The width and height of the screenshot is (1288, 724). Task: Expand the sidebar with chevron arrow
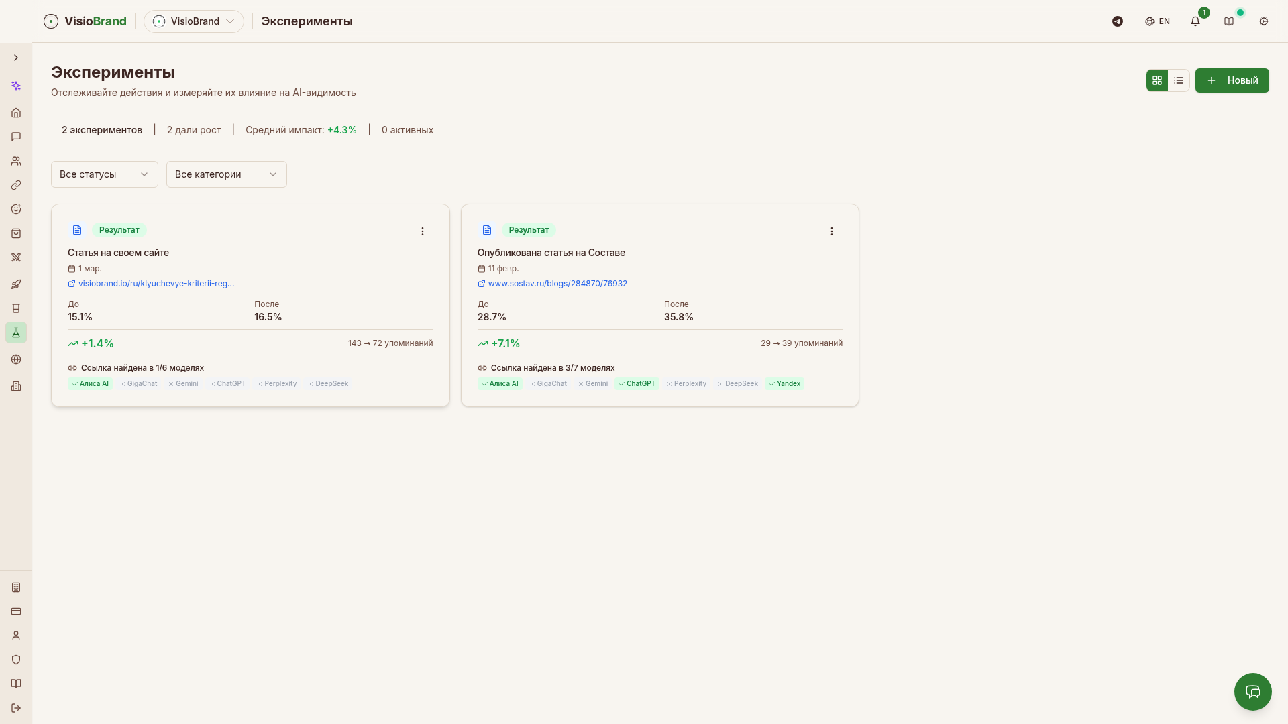pyautogui.click(x=16, y=58)
